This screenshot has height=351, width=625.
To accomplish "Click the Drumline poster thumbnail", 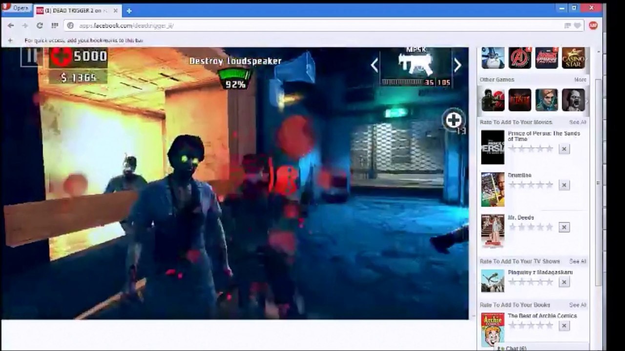I will pos(493,189).
